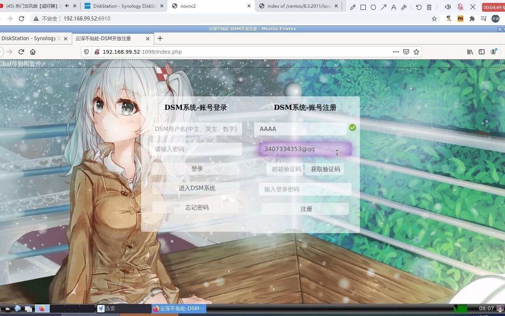Stop recording with the red timer button
This screenshot has width=505, height=316.
493,7
